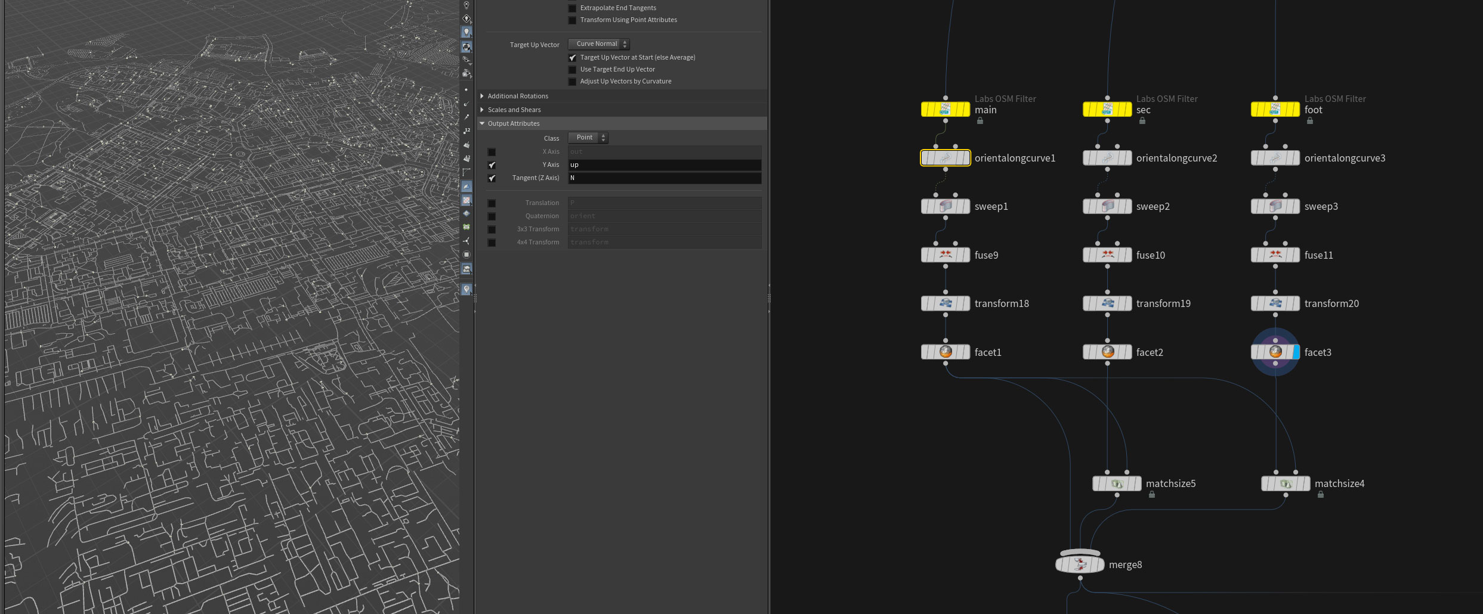The width and height of the screenshot is (1483, 614).
Task: Toggle the map-pin icon at viewport toolbar bottom
Action: tap(466, 289)
